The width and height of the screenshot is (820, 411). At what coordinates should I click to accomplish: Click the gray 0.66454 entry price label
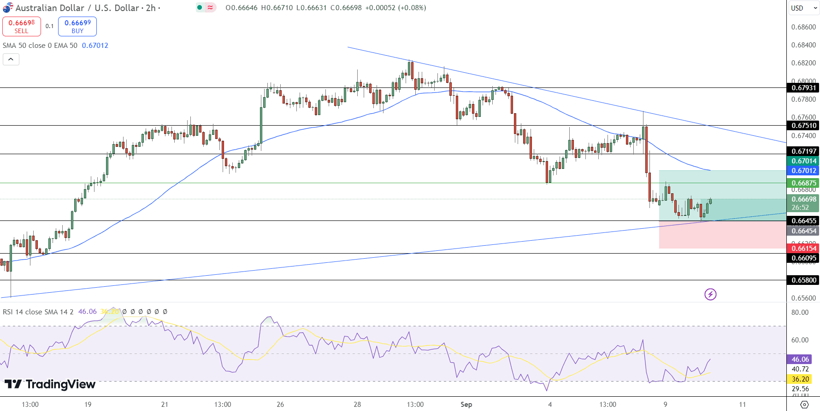(x=803, y=231)
